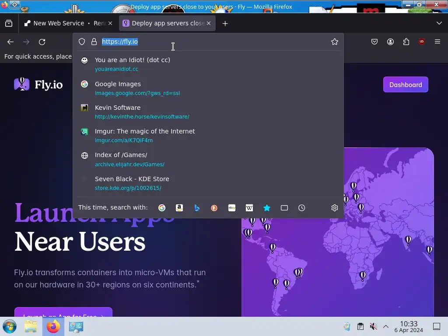Open the Pocket save icon

pos(374,42)
